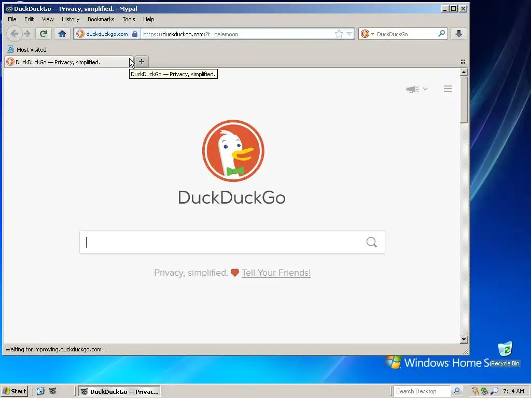The height and width of the screenshot is (398, 531).
Task: Minimize the Mypal browser window
Action: (x=445, y=9)
